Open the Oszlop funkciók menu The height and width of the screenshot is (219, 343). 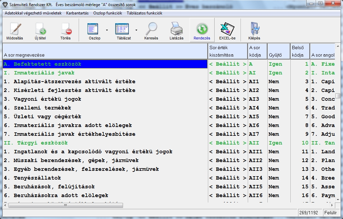pos(107,13)
